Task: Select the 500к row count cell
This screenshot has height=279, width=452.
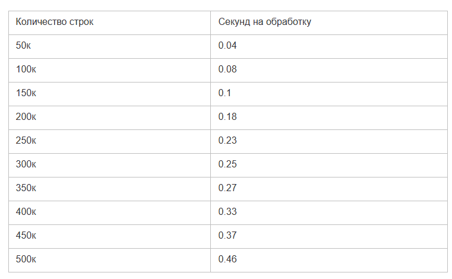Action: click(26, 259)
